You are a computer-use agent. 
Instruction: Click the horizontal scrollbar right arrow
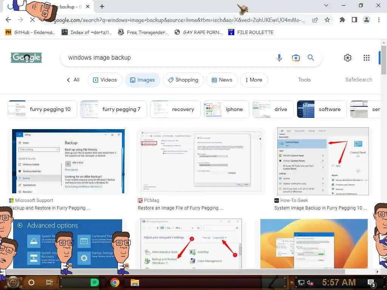point(378,272)
